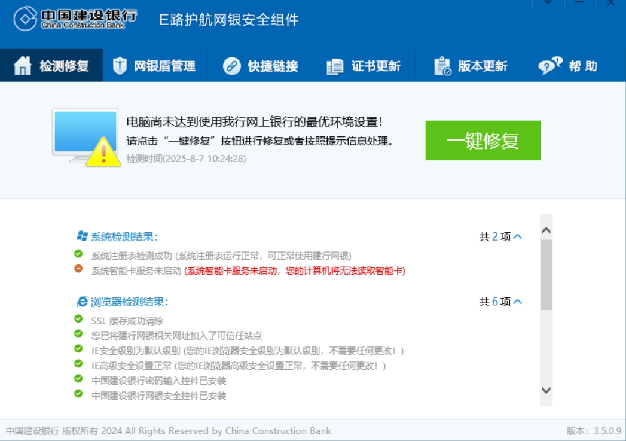This screenshot has width=626, height=441.
Task: Click the red smart card service warning text
Action: (x=295, y=271)
